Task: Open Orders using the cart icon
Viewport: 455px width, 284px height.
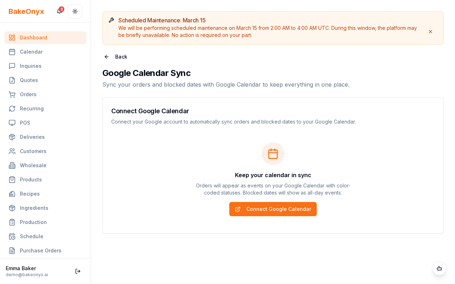Action: 12,94
